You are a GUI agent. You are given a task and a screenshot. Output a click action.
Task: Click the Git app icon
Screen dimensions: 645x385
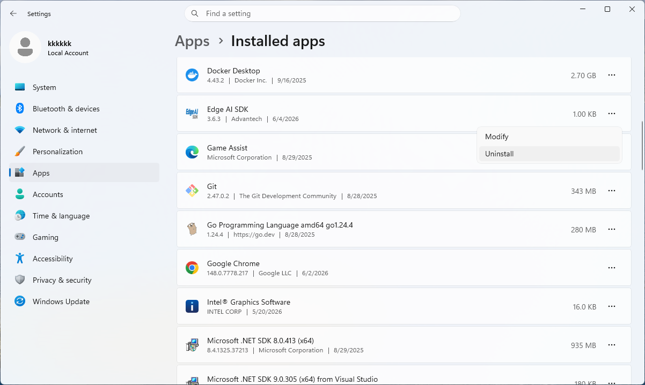tap(192, 191)
